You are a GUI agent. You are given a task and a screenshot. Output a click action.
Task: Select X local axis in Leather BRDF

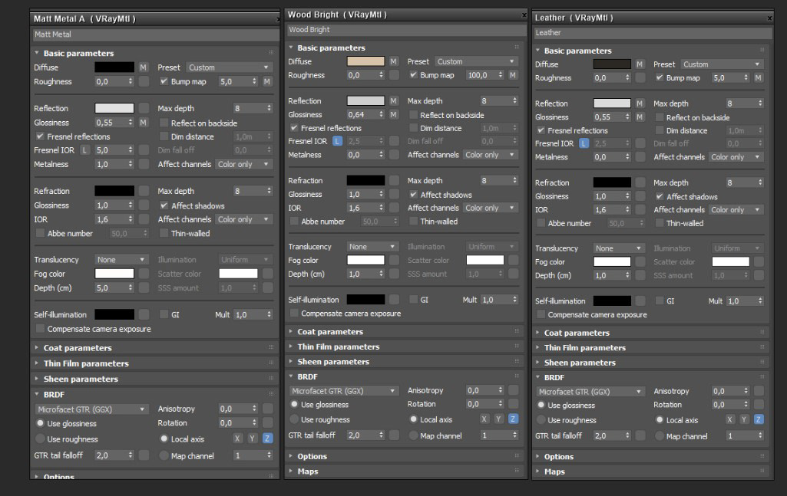[729, 419]
